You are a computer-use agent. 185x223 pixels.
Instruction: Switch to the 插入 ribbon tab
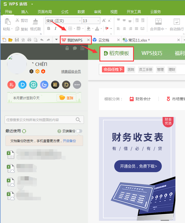coord(25,12)
